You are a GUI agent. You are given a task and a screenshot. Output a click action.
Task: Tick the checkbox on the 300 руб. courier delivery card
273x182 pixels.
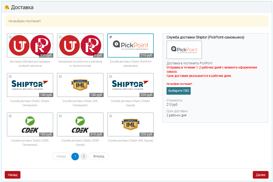point(10,37)
